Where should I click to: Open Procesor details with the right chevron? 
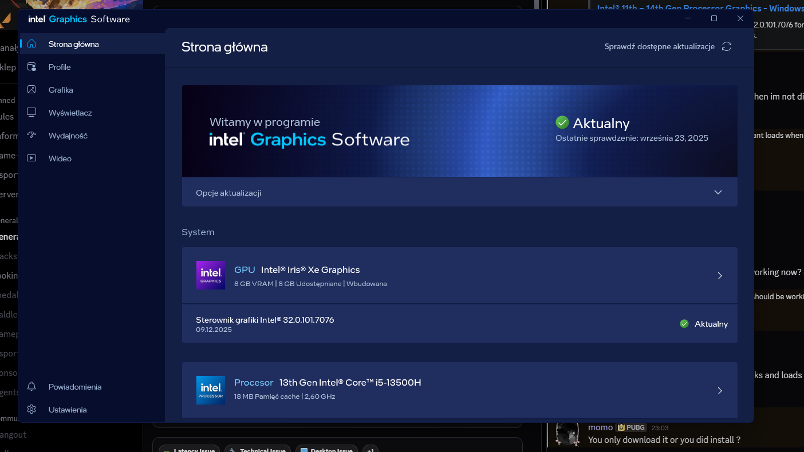click(x=720, y=391)
